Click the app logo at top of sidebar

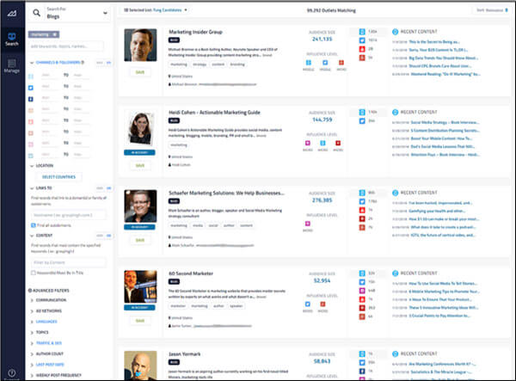pos(12,13)
